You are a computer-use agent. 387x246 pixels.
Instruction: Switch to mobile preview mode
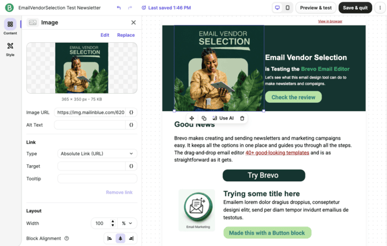pyautogui.click(x=288, y=8)
